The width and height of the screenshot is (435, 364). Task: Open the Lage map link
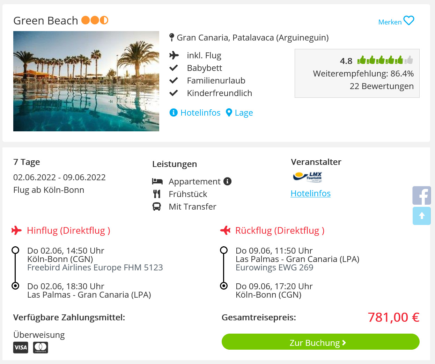[x=239, y=112]
